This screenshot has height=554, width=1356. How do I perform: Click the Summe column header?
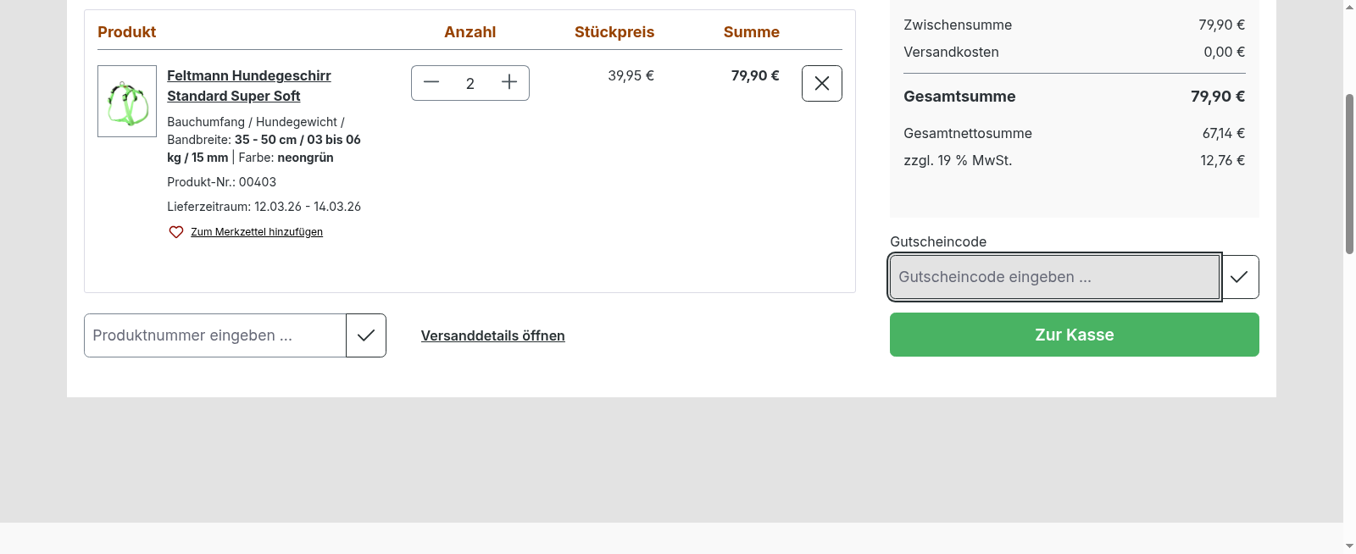pos(751,31)
